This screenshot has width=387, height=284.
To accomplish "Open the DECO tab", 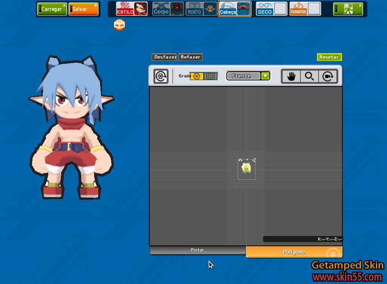I will coord(265,9).
